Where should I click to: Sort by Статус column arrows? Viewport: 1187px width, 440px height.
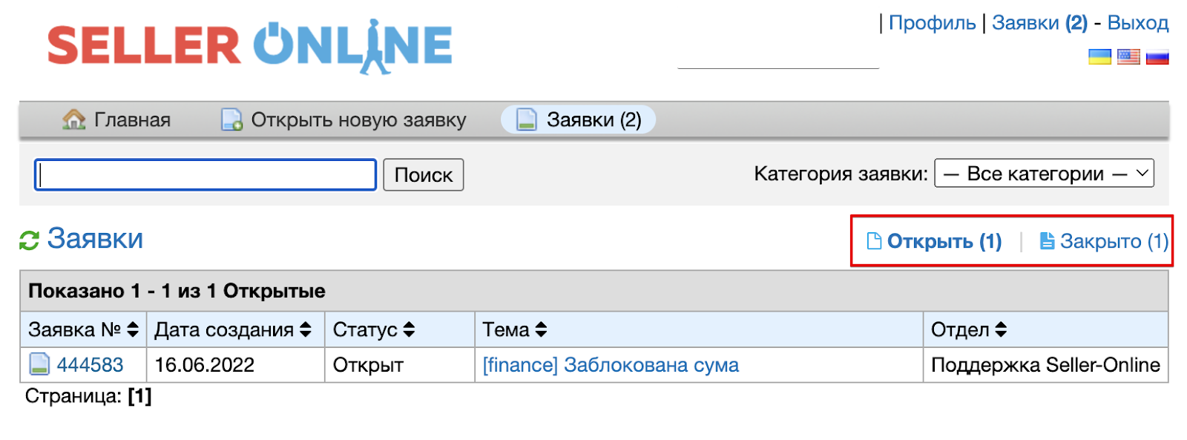(x=409, y=329)
